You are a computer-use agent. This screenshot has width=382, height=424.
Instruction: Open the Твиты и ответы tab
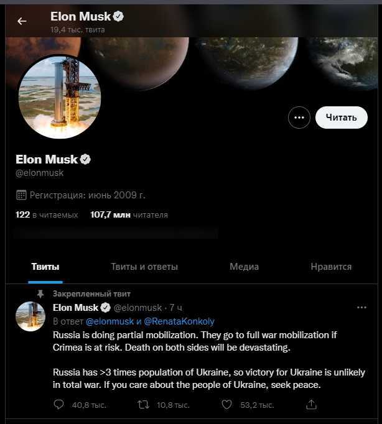click(x=144, y=267)
